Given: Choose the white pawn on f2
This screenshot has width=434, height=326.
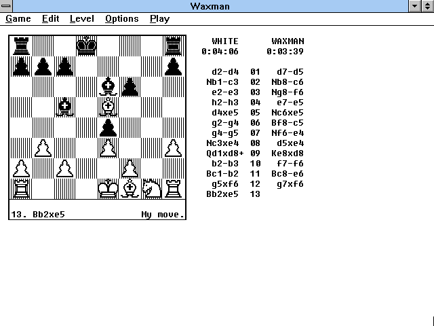Looking at the screenshot, I should pyautogui.click(x=130, y=168).
